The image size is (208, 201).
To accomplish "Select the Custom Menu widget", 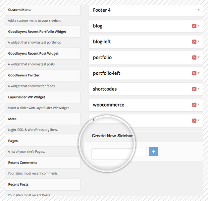I will (x=43, y=10).
